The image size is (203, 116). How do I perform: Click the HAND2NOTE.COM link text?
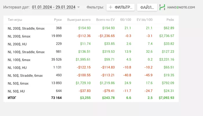pyautogui.click(x=181, y=7)
